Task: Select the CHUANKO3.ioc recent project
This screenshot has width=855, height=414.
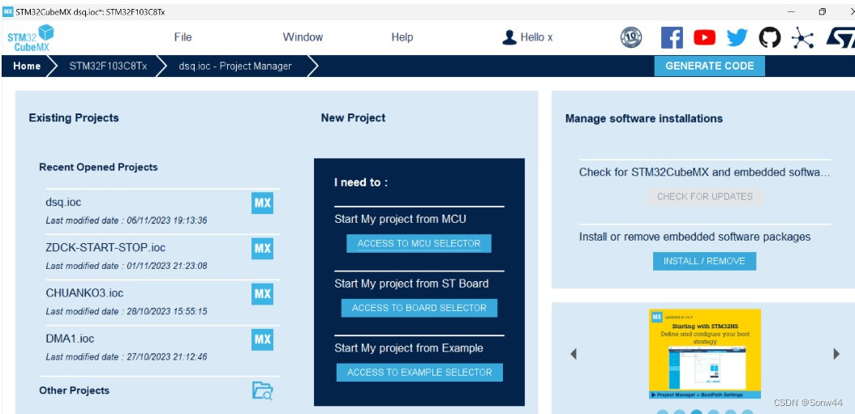Action: pos(162,302)
